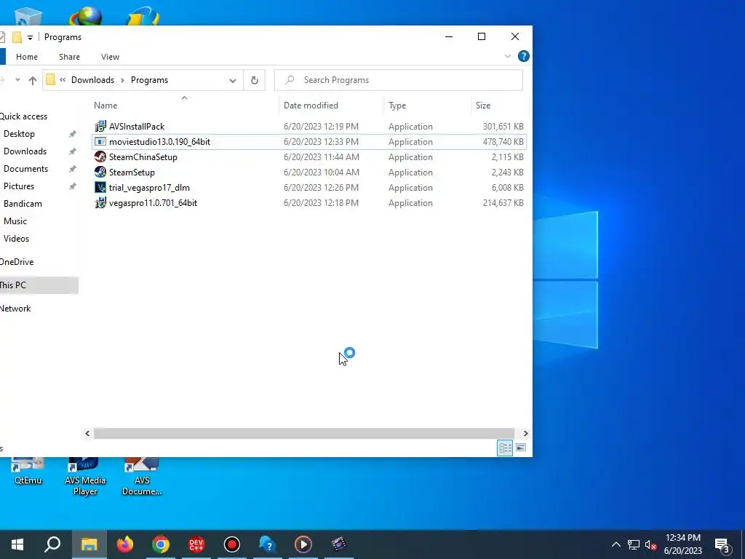The width and height of the screenshot is (745, 559).
Task: Refresh the Programs folder view
Action: (255, 80)
